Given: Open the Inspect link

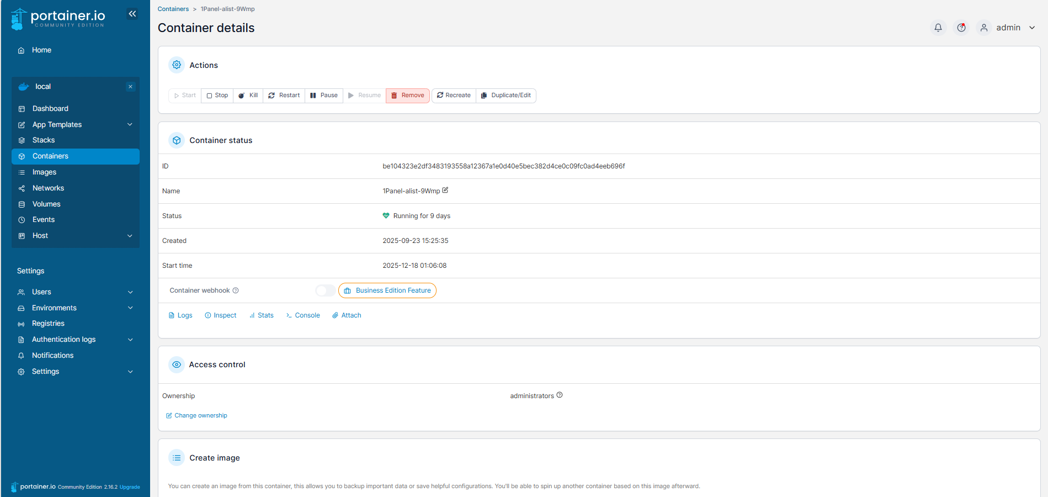Looking at the screenshot, I should coord(221,315).
